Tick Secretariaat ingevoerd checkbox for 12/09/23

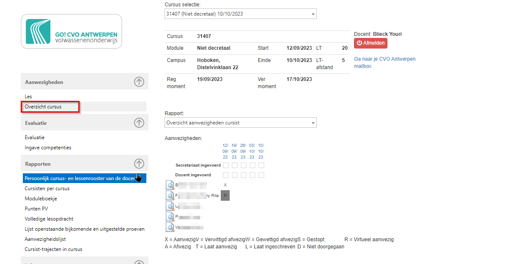pyautogui.click(x=226, y=165)
